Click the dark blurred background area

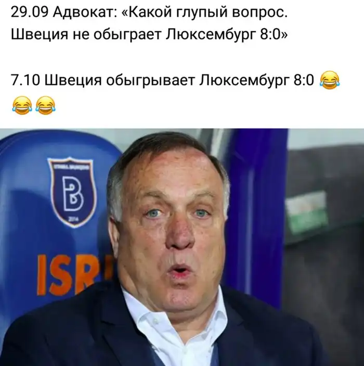327,280
